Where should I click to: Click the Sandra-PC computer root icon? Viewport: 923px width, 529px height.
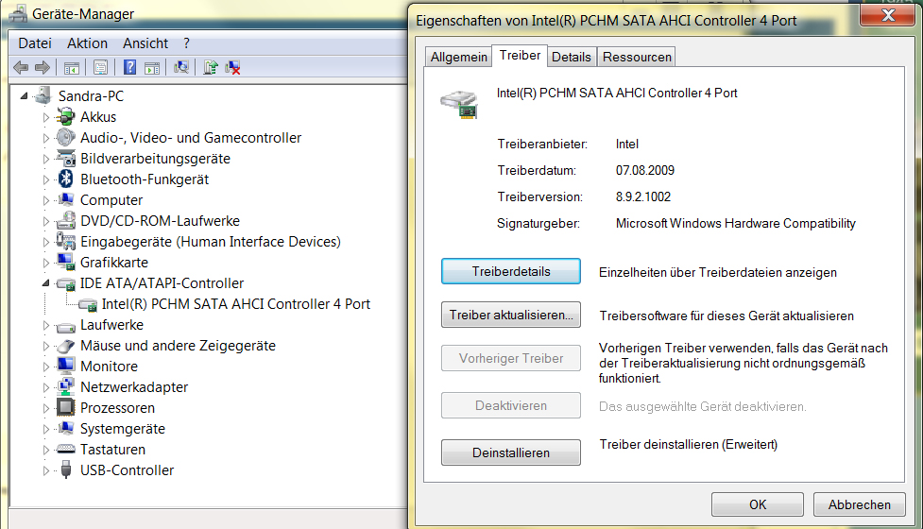[x=43, y=96]
